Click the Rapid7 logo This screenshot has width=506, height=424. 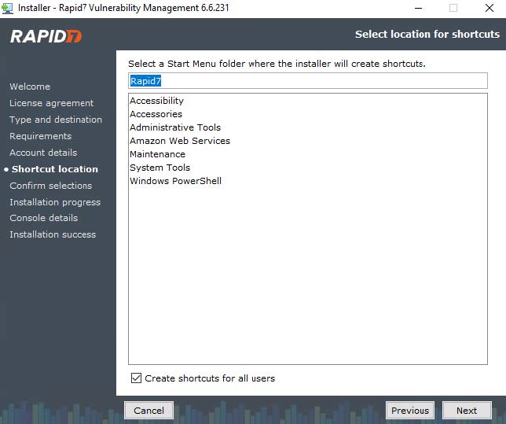[x=46, y=36]
